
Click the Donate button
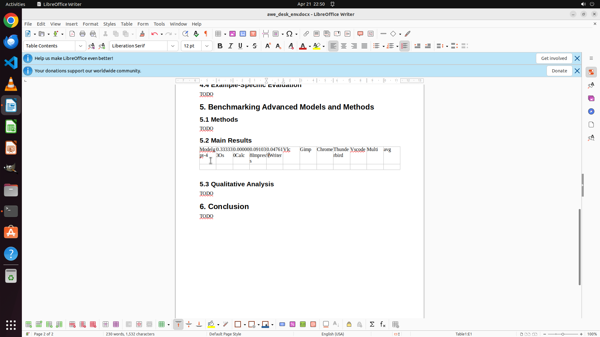tap(559, 71)
